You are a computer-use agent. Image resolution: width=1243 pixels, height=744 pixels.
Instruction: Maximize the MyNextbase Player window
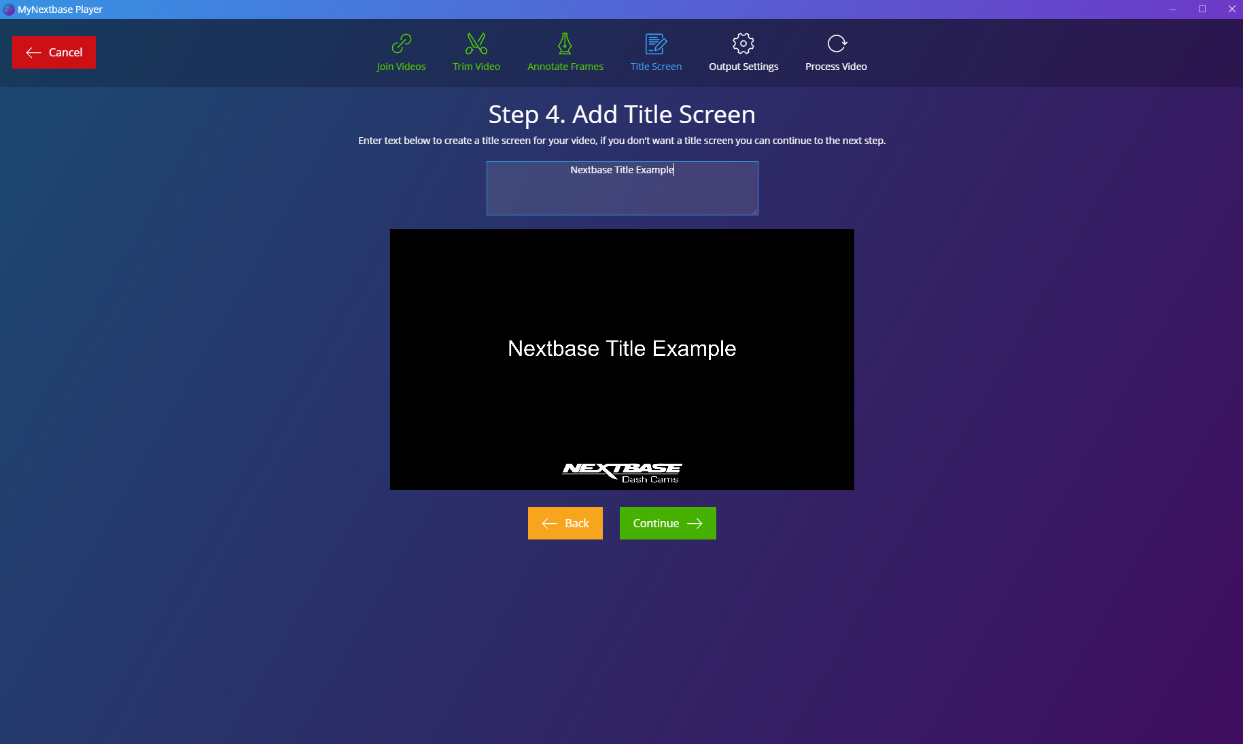pos(1202,9)
